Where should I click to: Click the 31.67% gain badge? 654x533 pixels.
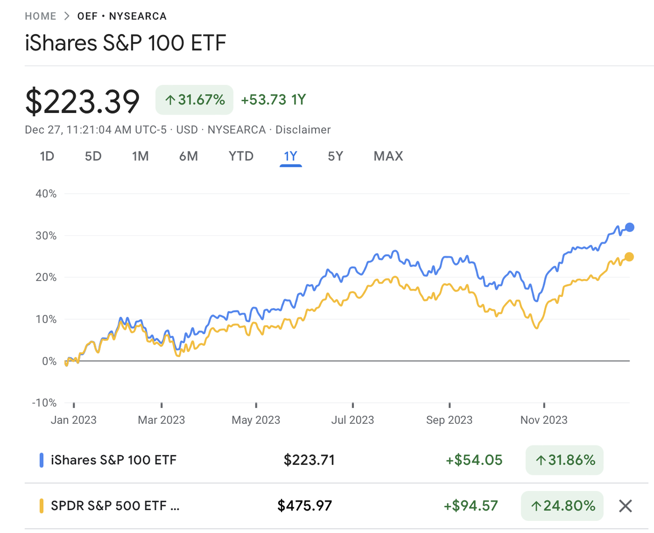(195, 100)
